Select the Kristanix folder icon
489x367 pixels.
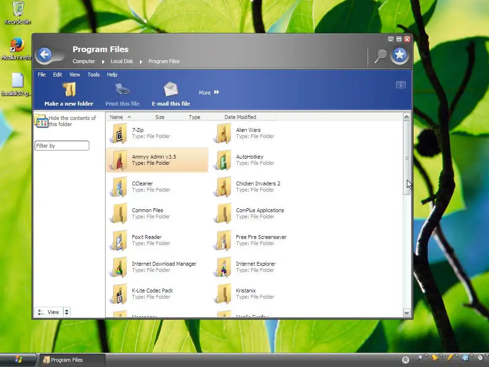(x=223, y=294)
